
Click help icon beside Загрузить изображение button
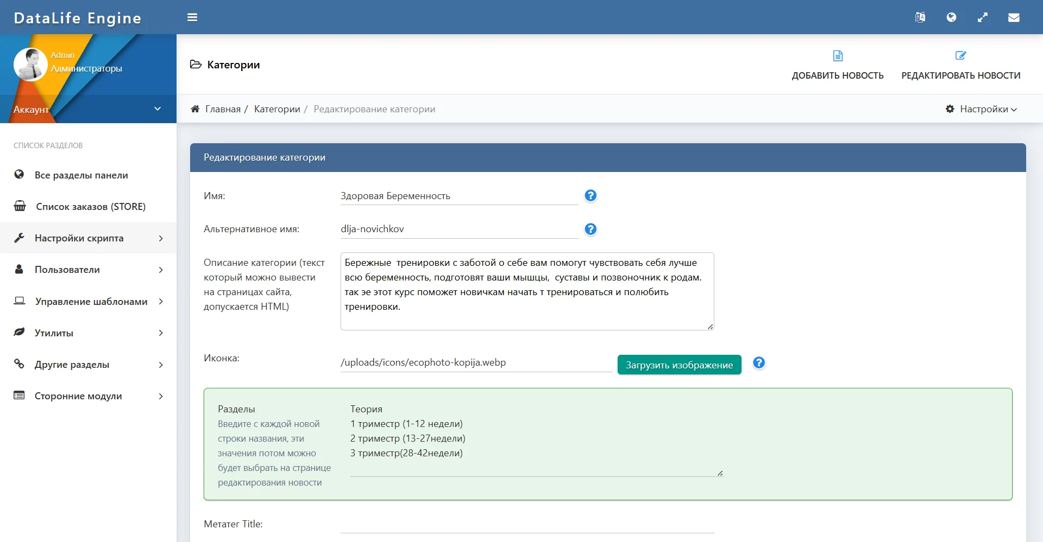759,363
